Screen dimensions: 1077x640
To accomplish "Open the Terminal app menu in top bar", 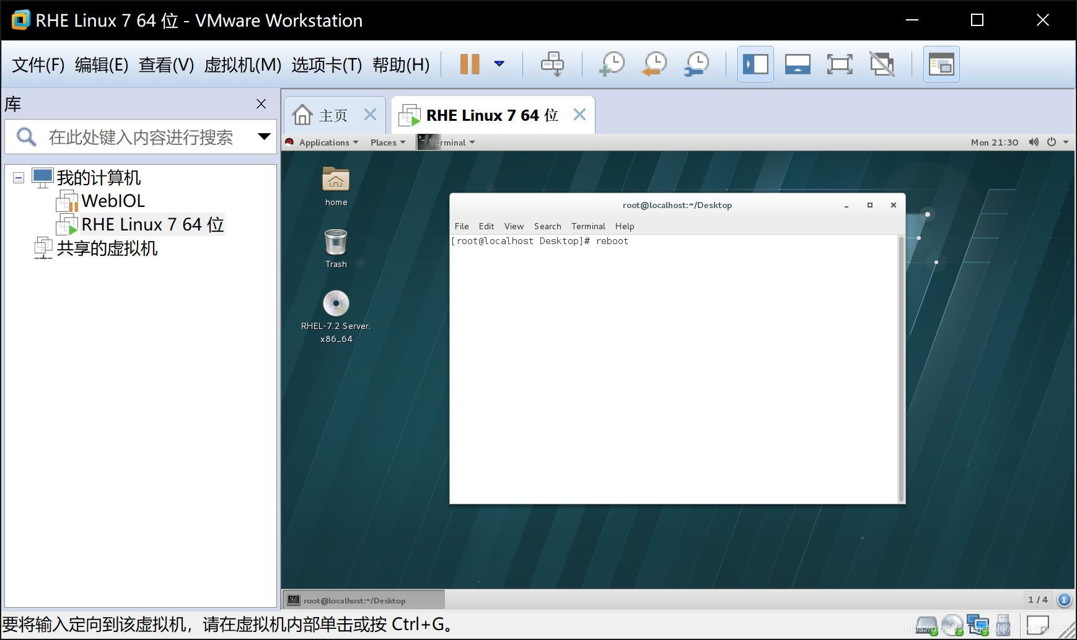I will [447, 142].
